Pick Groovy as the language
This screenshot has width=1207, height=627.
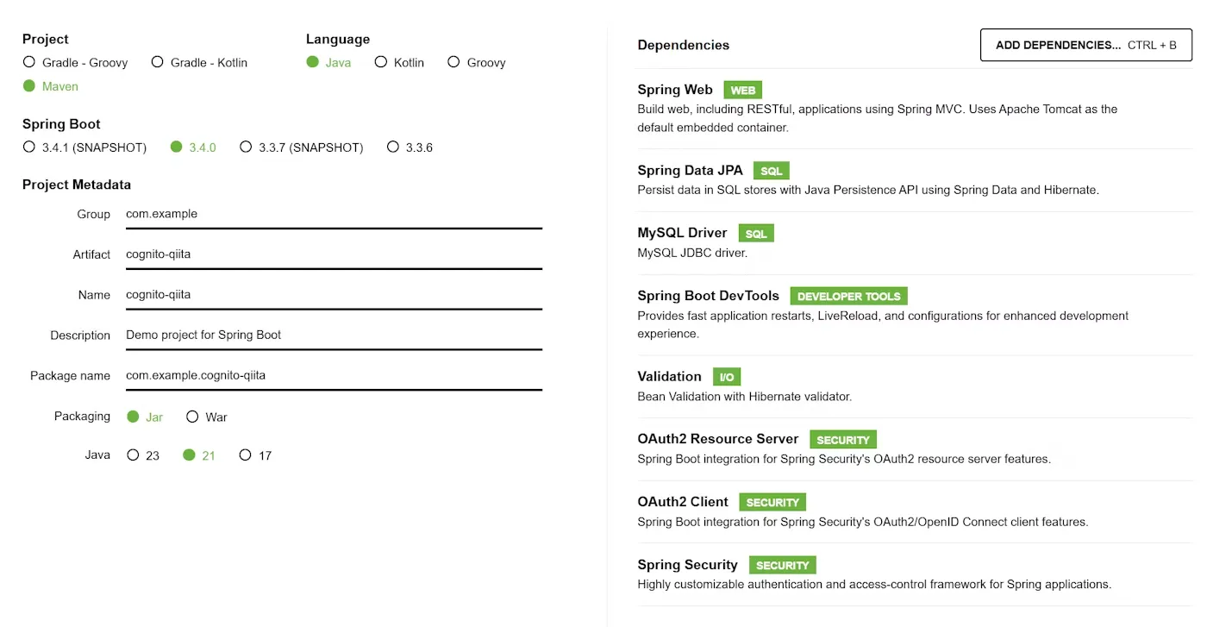(x=453, y=62)
